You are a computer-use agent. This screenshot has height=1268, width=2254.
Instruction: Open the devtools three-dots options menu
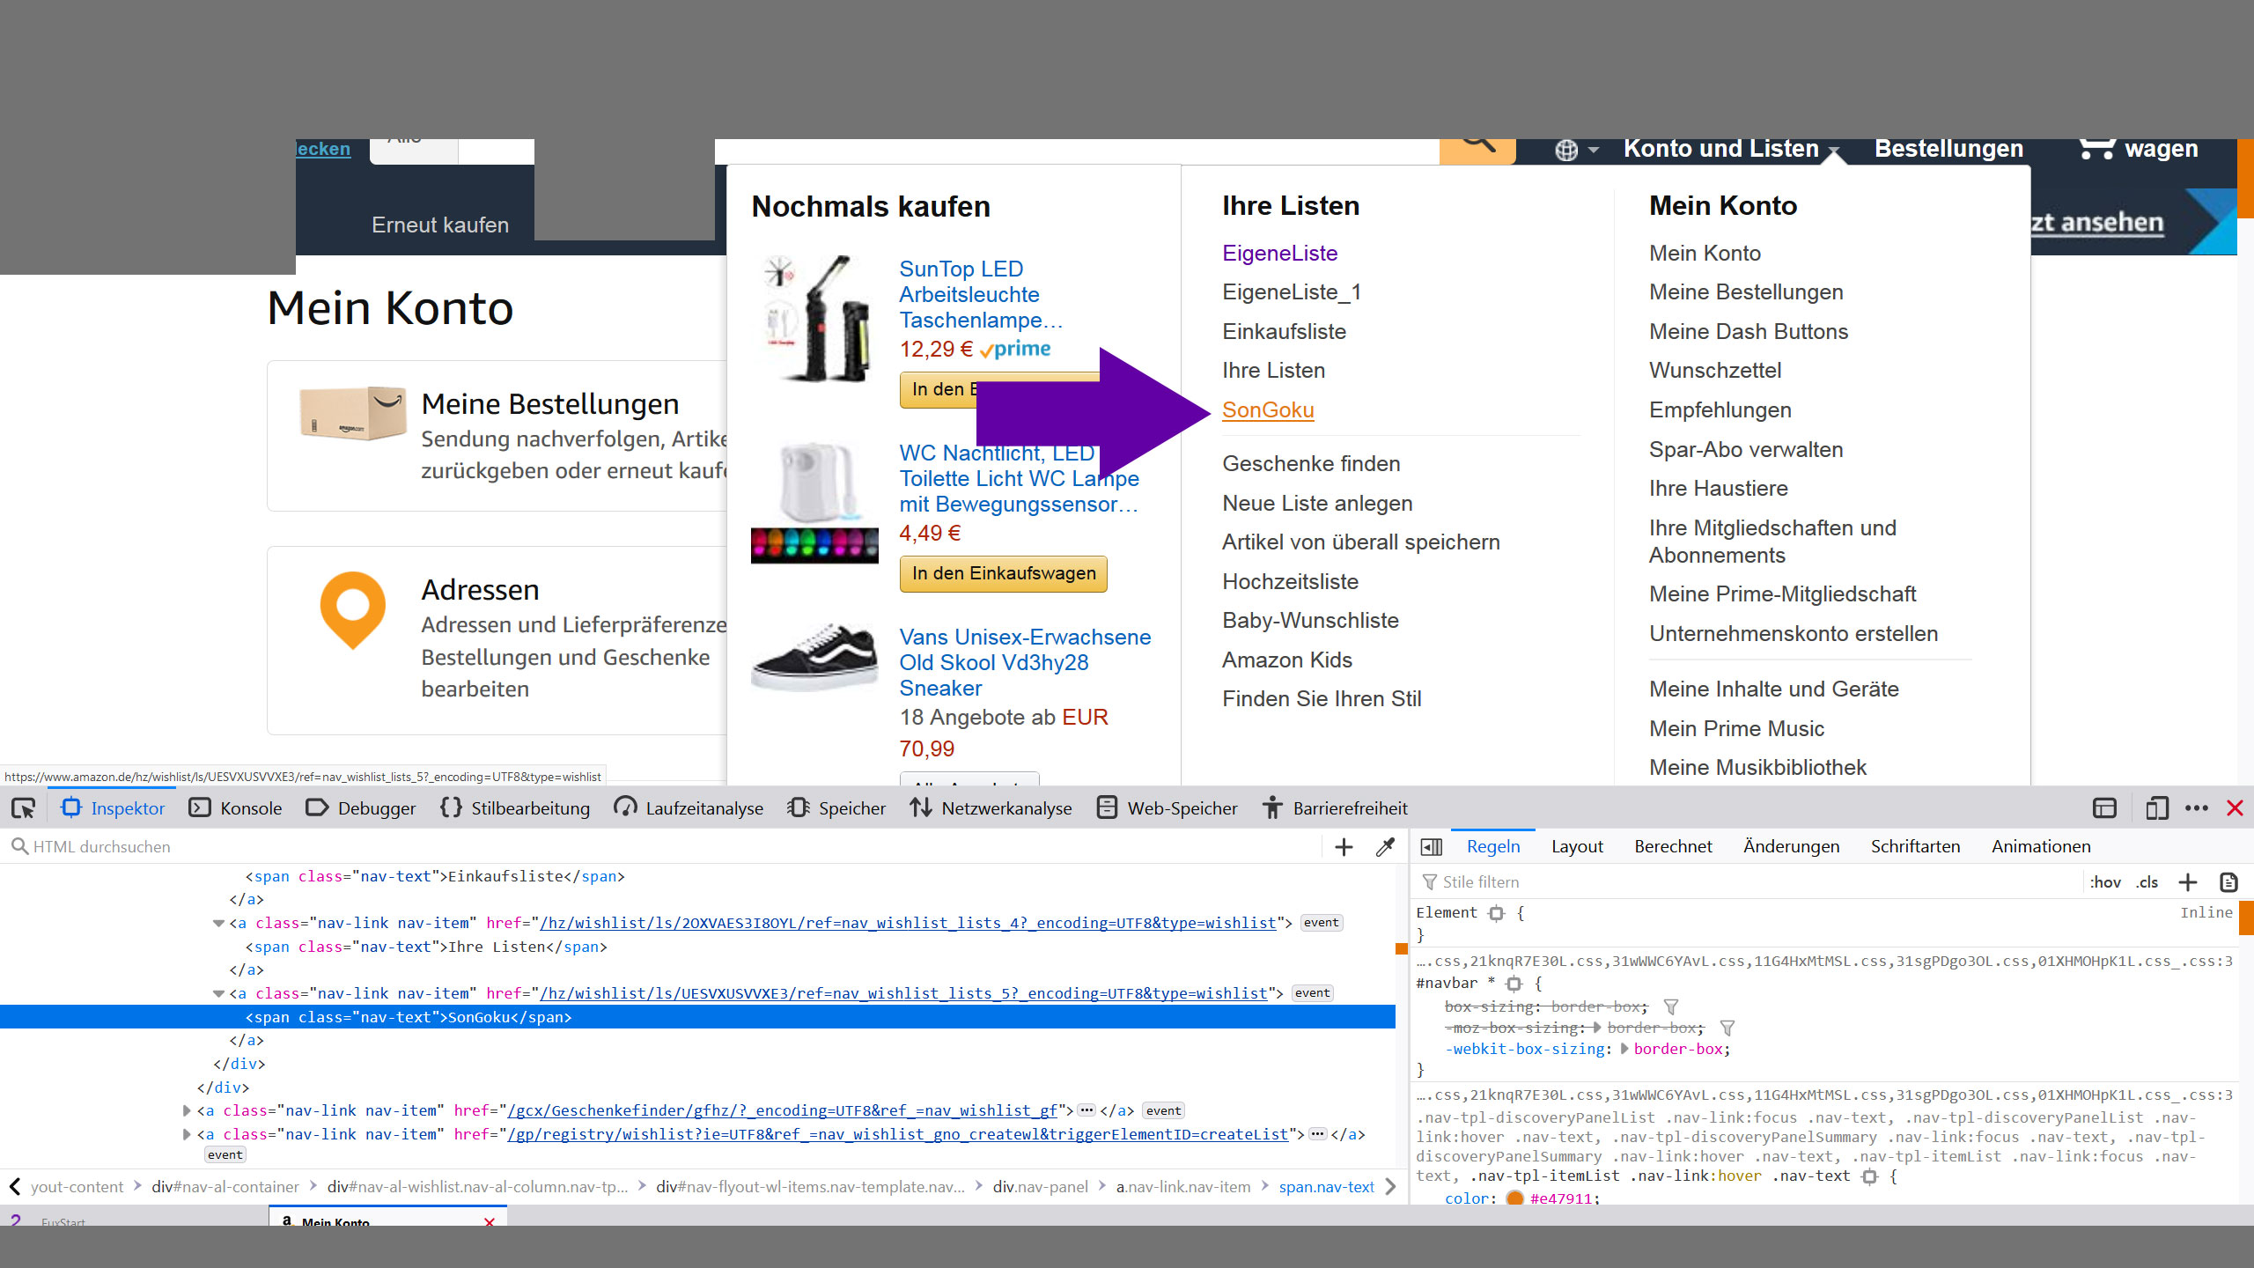coord(2197,807)
